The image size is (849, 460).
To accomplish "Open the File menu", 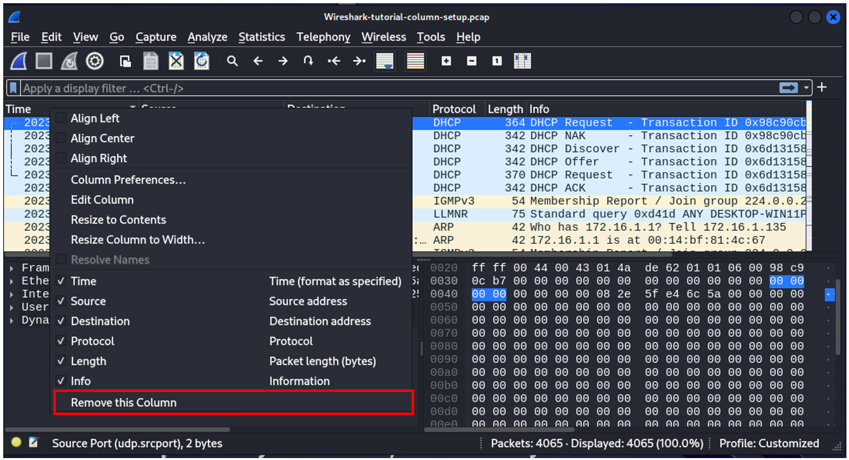I will coord(21,37).
